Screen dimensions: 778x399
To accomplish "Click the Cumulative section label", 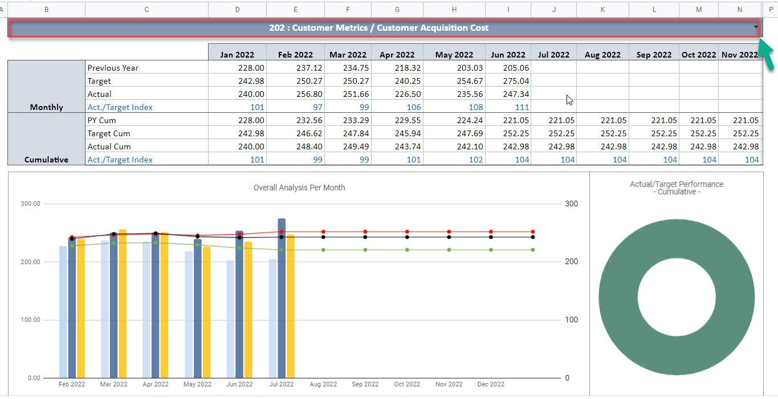I will 46,160.
